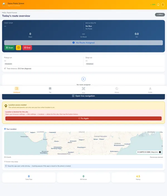This screenshot has height=196, width=167.
Task: Click the KM Driven stat card
Action: (x=83, y=178)
